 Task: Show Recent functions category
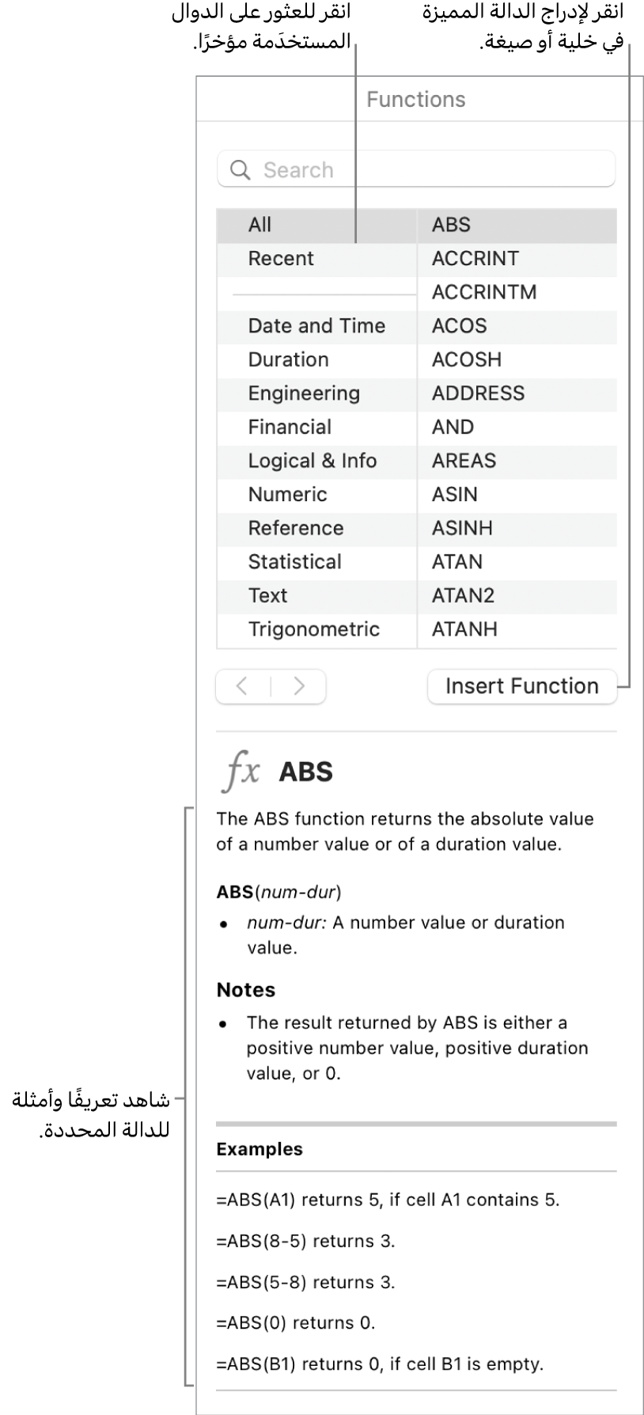pyautogui.click(x=281, y=259)
